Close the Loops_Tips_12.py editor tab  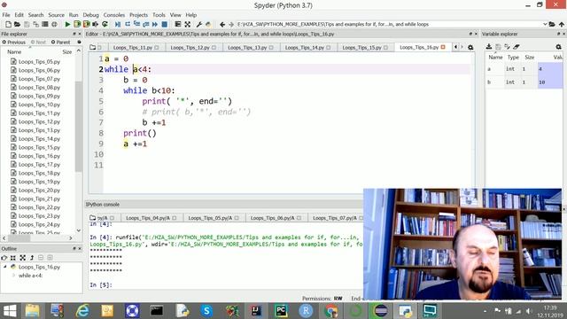[214, 47]
